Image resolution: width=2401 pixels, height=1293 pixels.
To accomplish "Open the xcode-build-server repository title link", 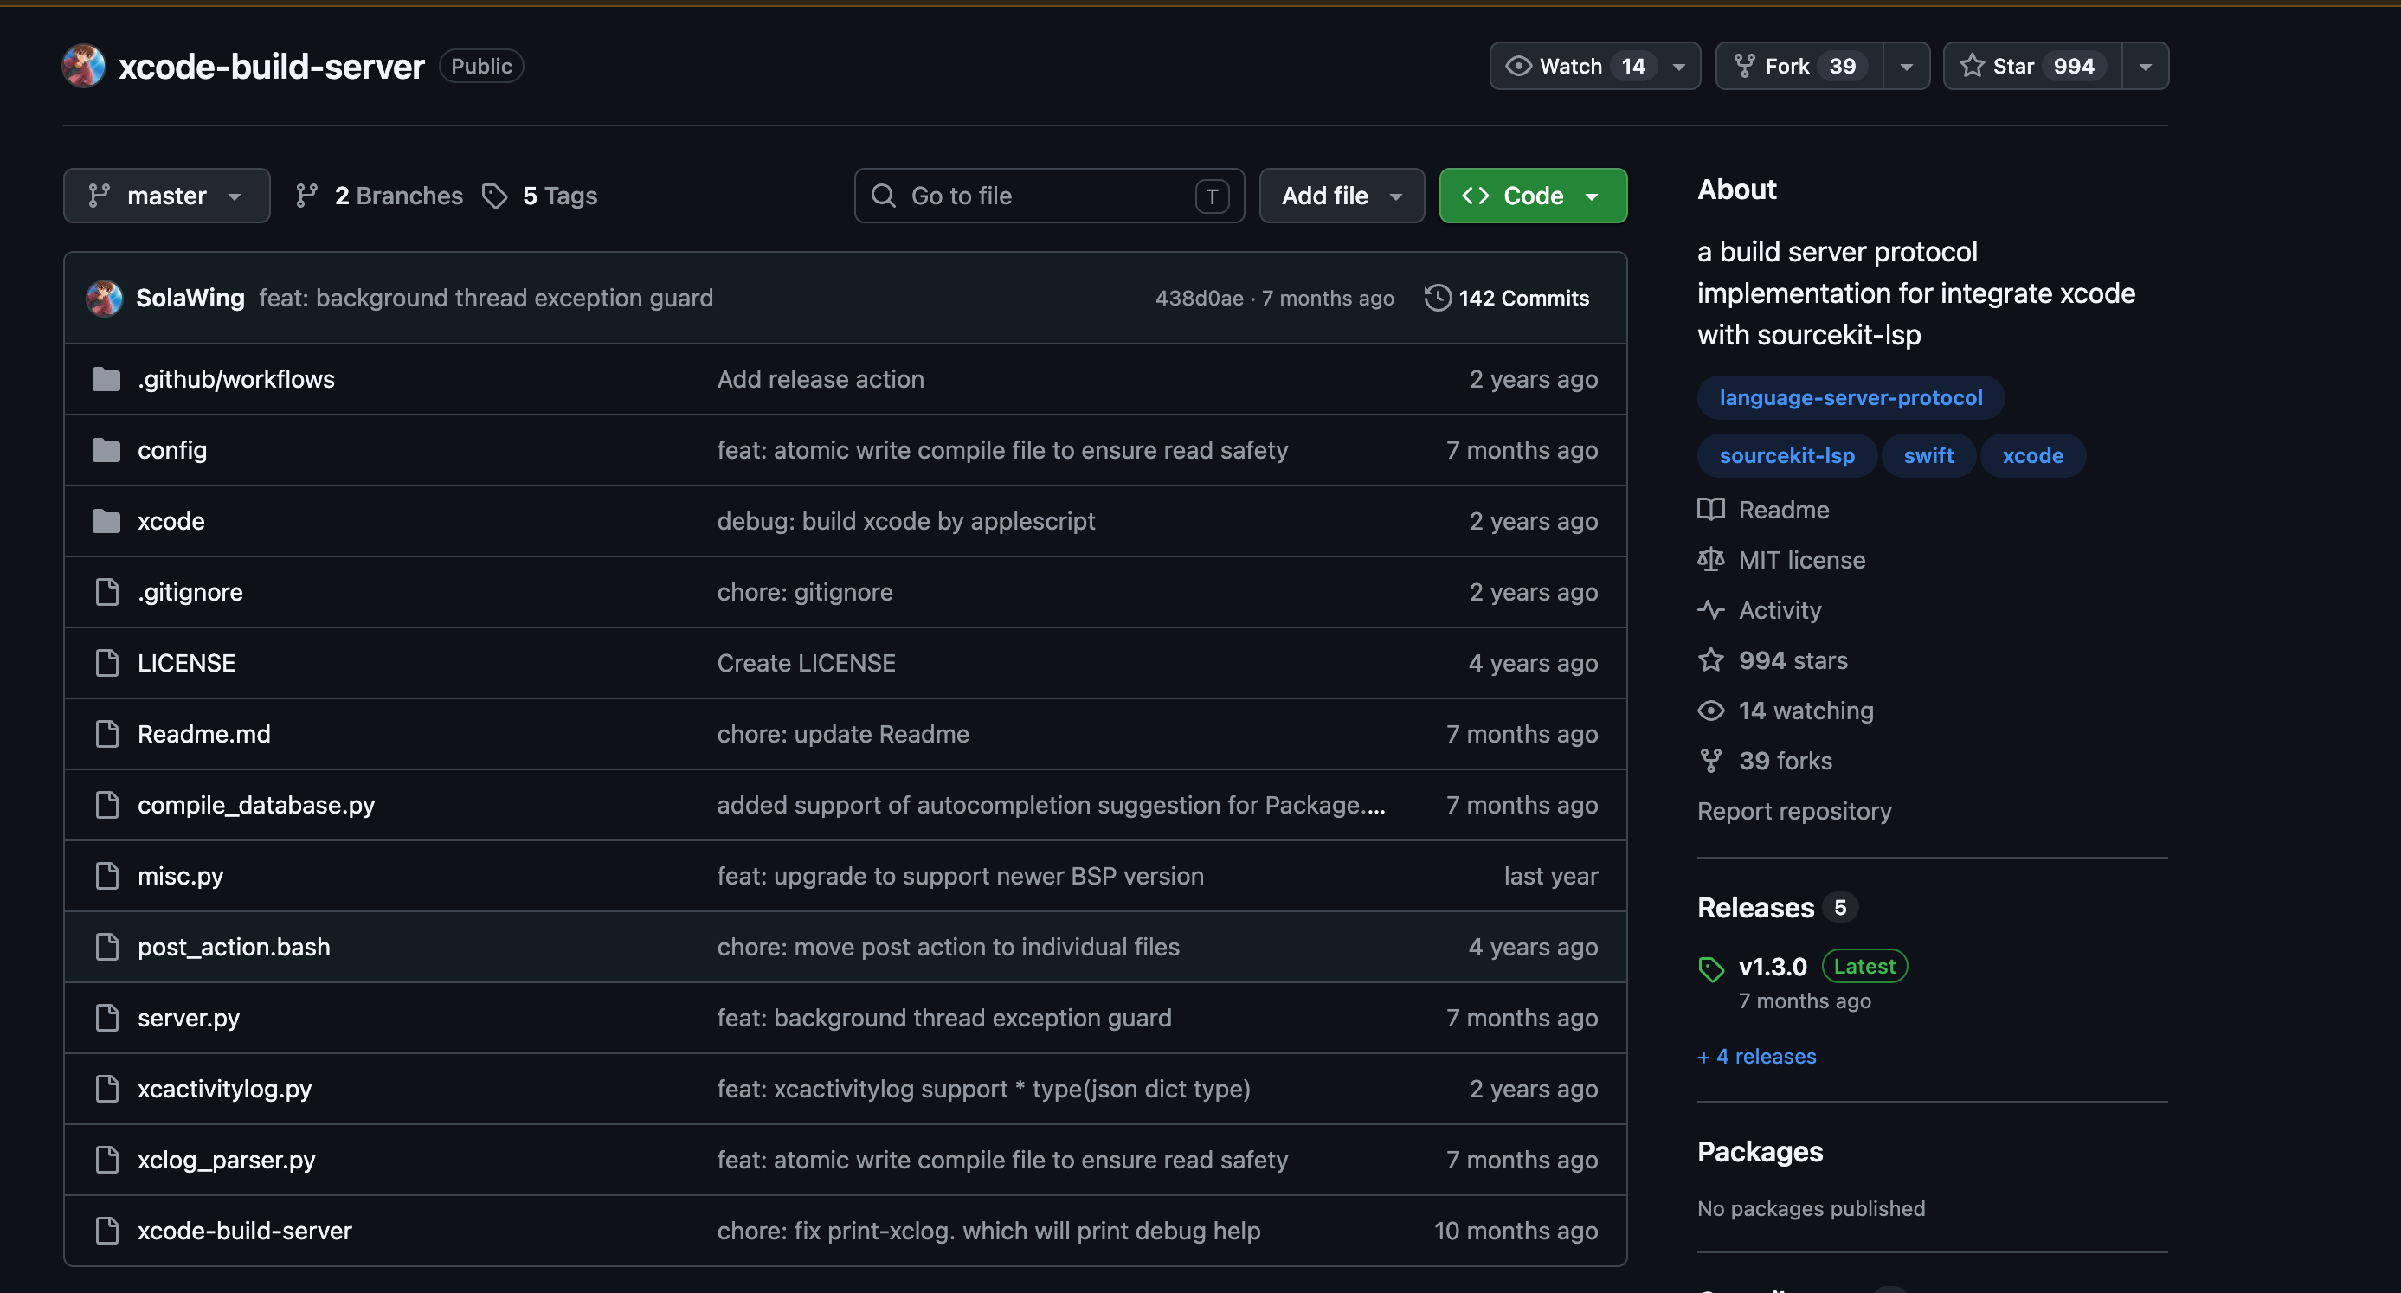I will point(271,66).
